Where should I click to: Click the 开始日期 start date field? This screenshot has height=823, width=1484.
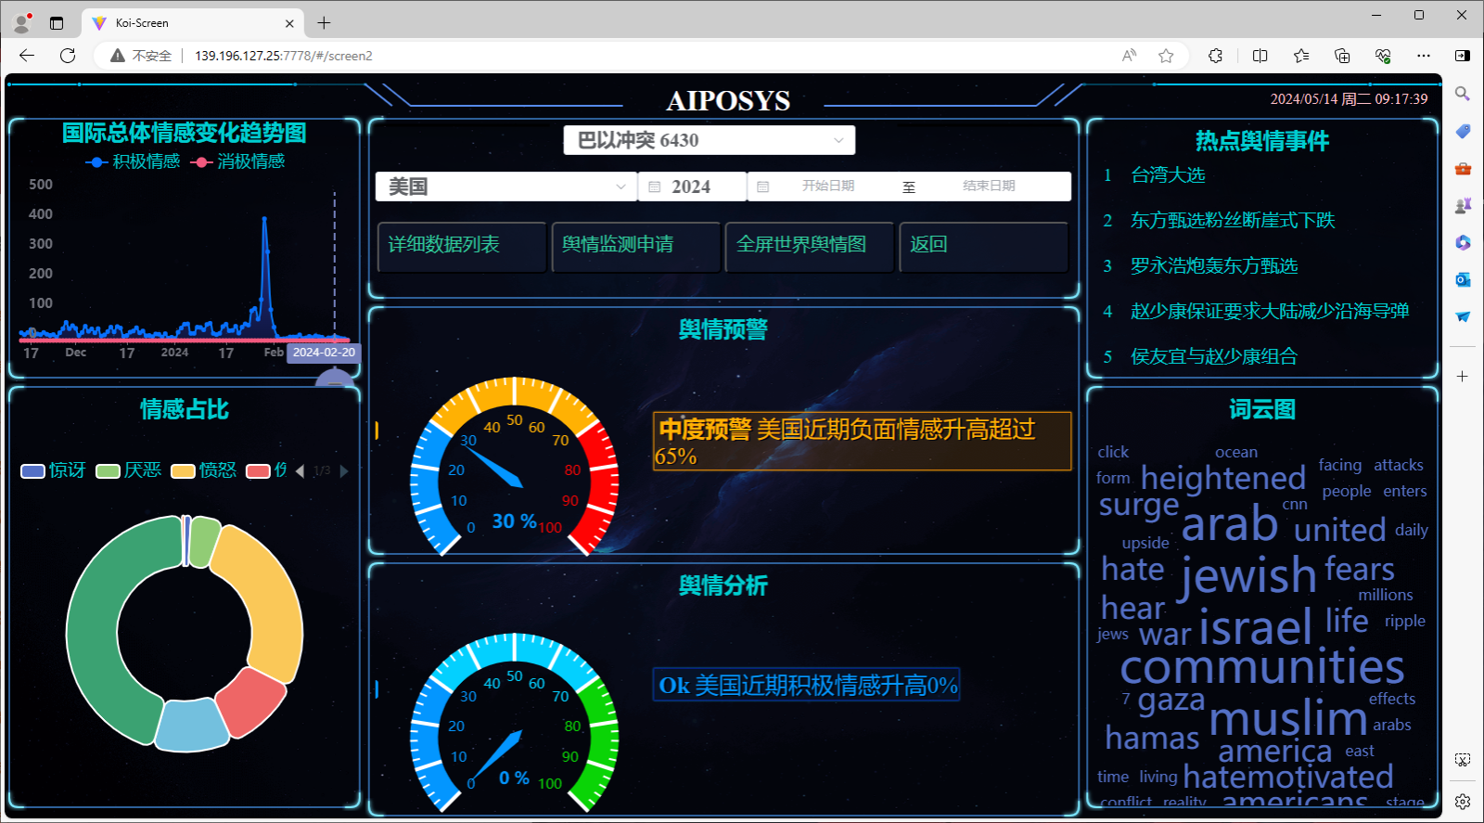(827, 186)
